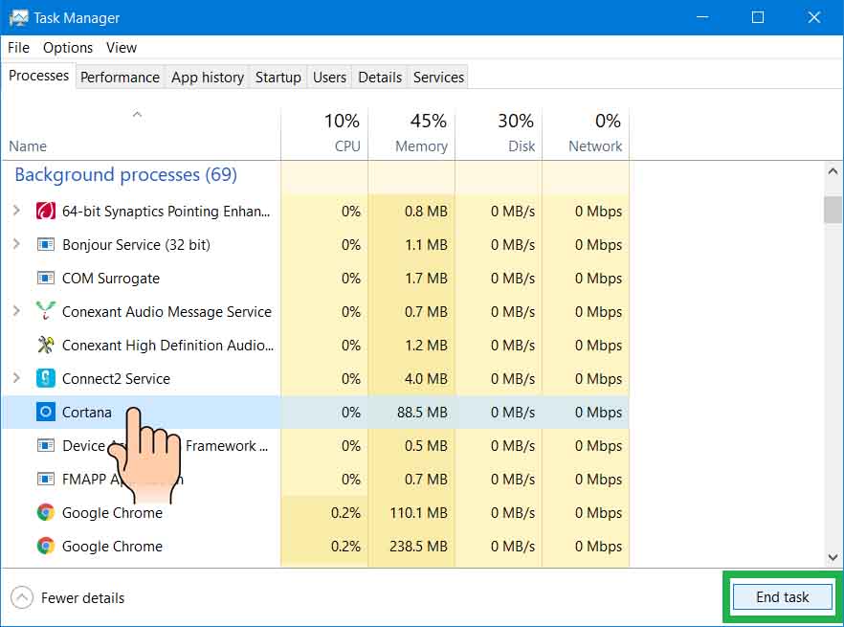The height and width of the screenshot is (627, 844).
Task: Click the Synaptics Pointing Enhancer red icon
Action: pyautogui.click(x=46, y=211)
